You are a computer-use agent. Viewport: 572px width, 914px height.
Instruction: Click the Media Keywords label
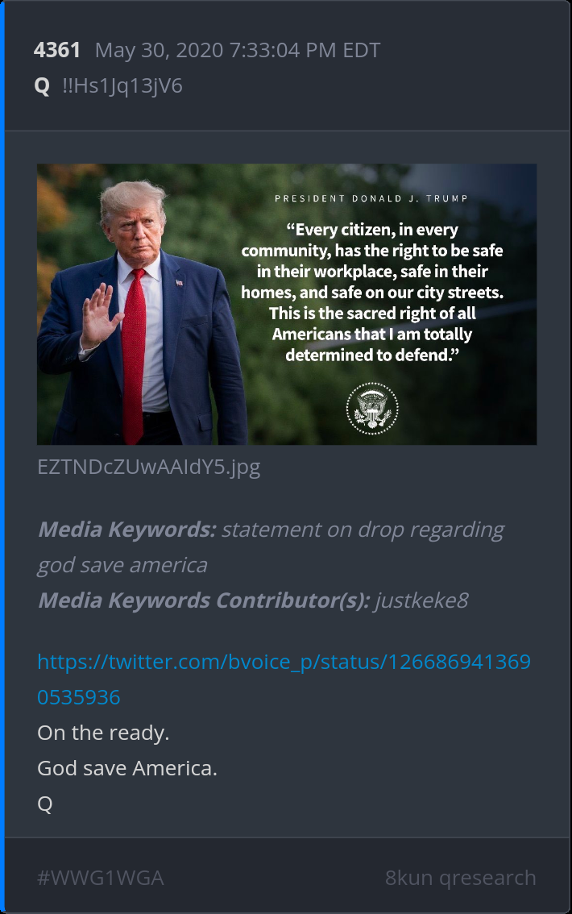127,530
